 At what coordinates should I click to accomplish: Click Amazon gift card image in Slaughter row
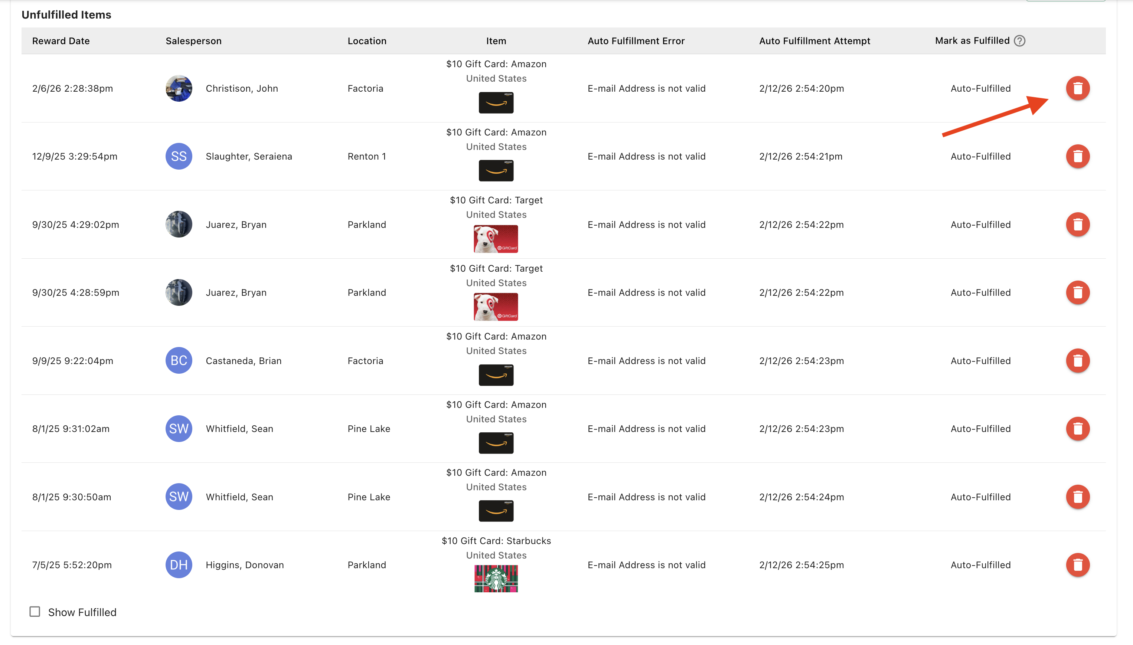pyautogui.click(x=496, y=171)
